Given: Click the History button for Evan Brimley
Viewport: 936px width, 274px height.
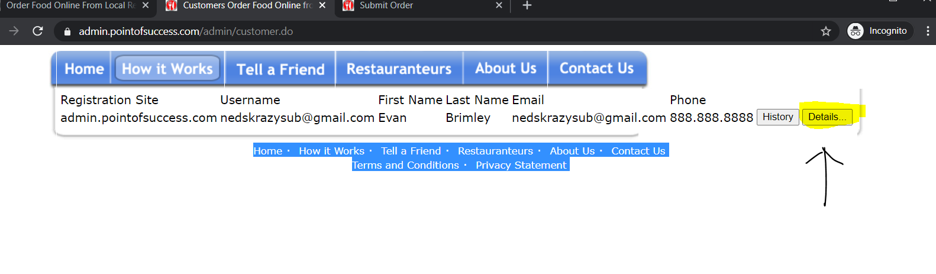Looking at the screenshot, I should [x=777, y=117].
